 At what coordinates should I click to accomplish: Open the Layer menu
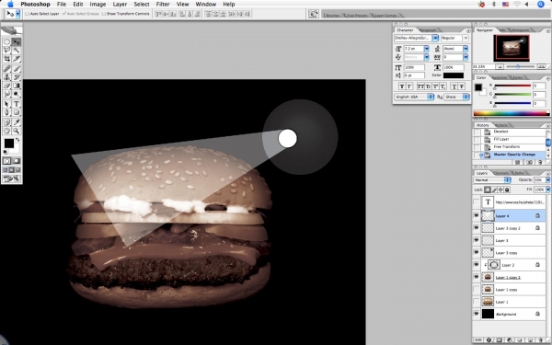click(120, 5)
